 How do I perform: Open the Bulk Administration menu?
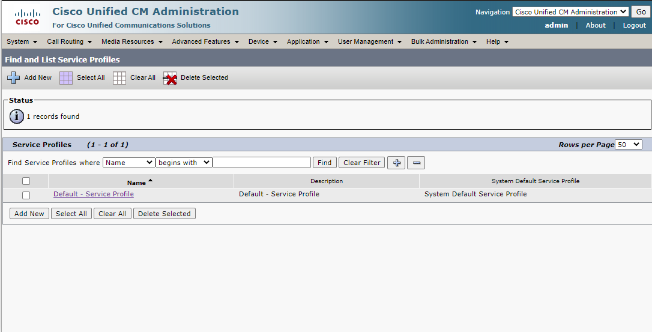click(444, 41)
